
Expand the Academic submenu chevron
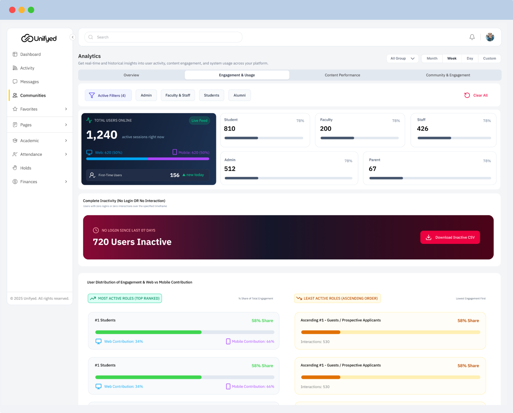pyautogui.click(x=66, y=141)
